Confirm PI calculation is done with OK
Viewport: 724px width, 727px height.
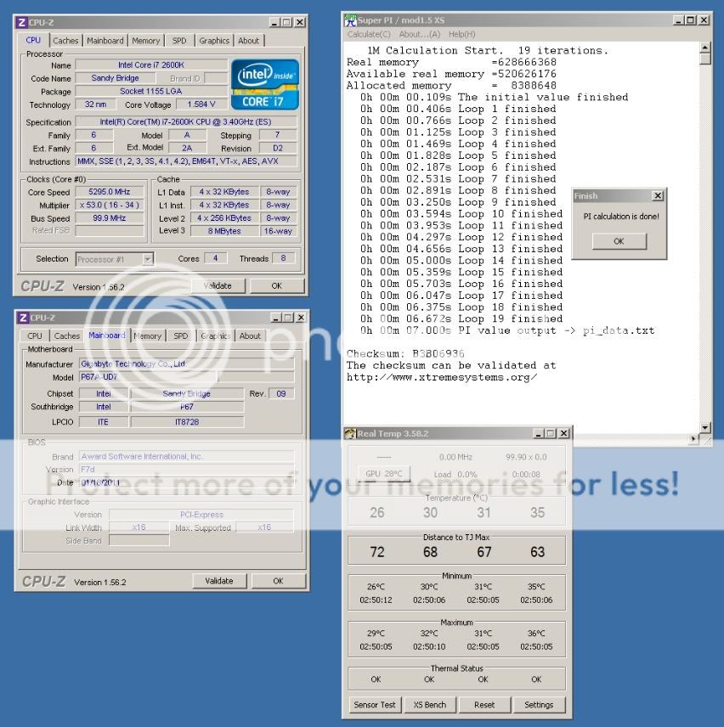[619, 241]
